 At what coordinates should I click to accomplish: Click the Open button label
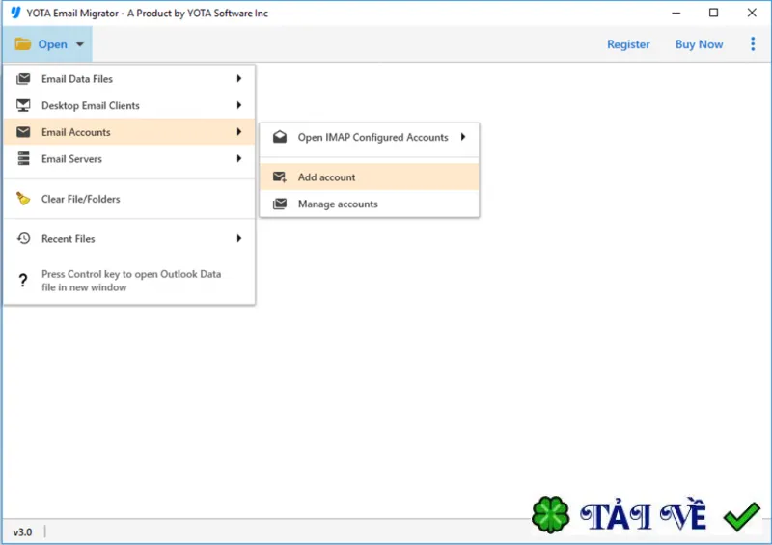53,44
